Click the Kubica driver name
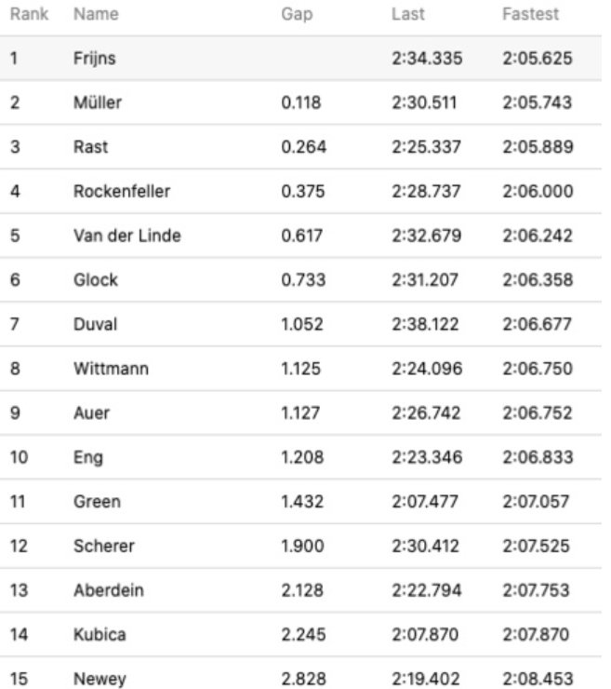This screenshot has width=611, height=689. [100, 634]
